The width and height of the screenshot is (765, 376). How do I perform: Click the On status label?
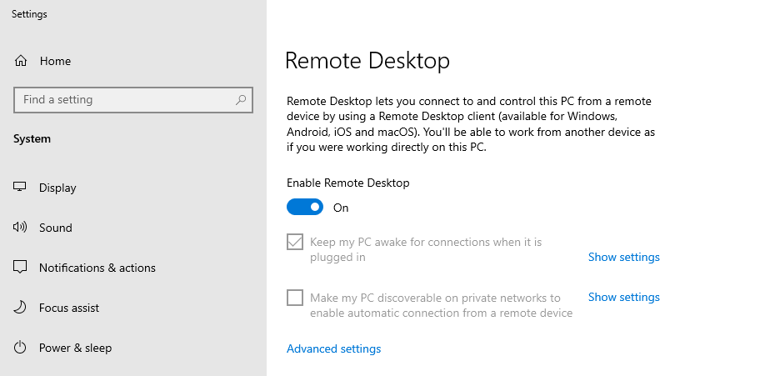coord(341,208)
